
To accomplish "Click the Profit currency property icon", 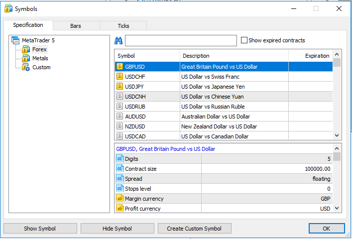I will point(120,209).
